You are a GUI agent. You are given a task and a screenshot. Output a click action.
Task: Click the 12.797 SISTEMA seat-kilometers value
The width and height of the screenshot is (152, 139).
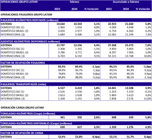[61, 45]
